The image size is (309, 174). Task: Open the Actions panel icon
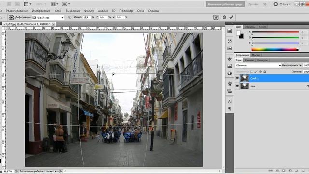click(230, 48)
